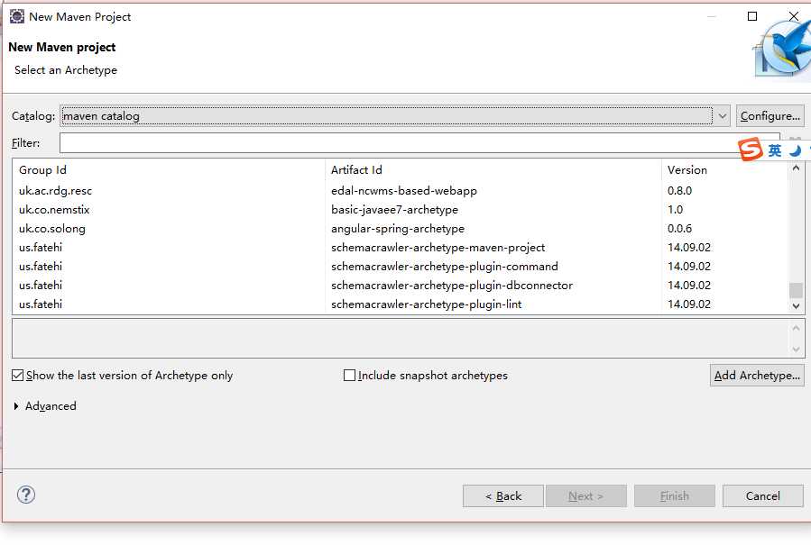The width and height of the screenshot is (811, 545).
Task: Select edal-ncwms-based-webapp archetype
Action: [x=404, y=191]
